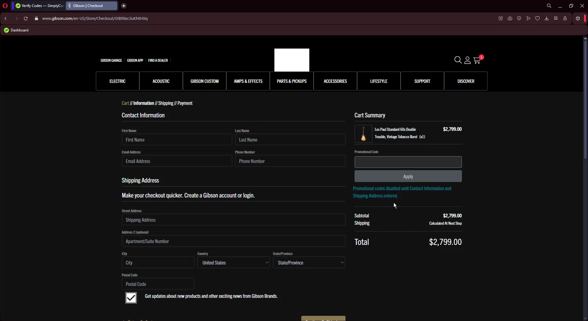
Task: Click the Postal Code field
Action: (x=158, y=284)
